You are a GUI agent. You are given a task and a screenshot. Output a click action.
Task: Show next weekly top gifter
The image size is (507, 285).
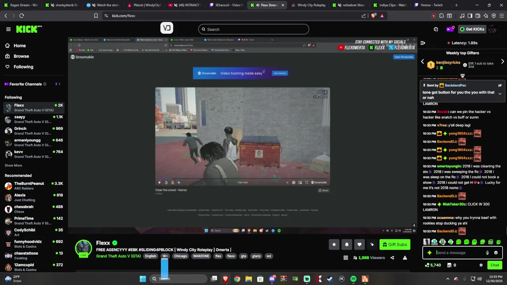[x=503, y=61]
